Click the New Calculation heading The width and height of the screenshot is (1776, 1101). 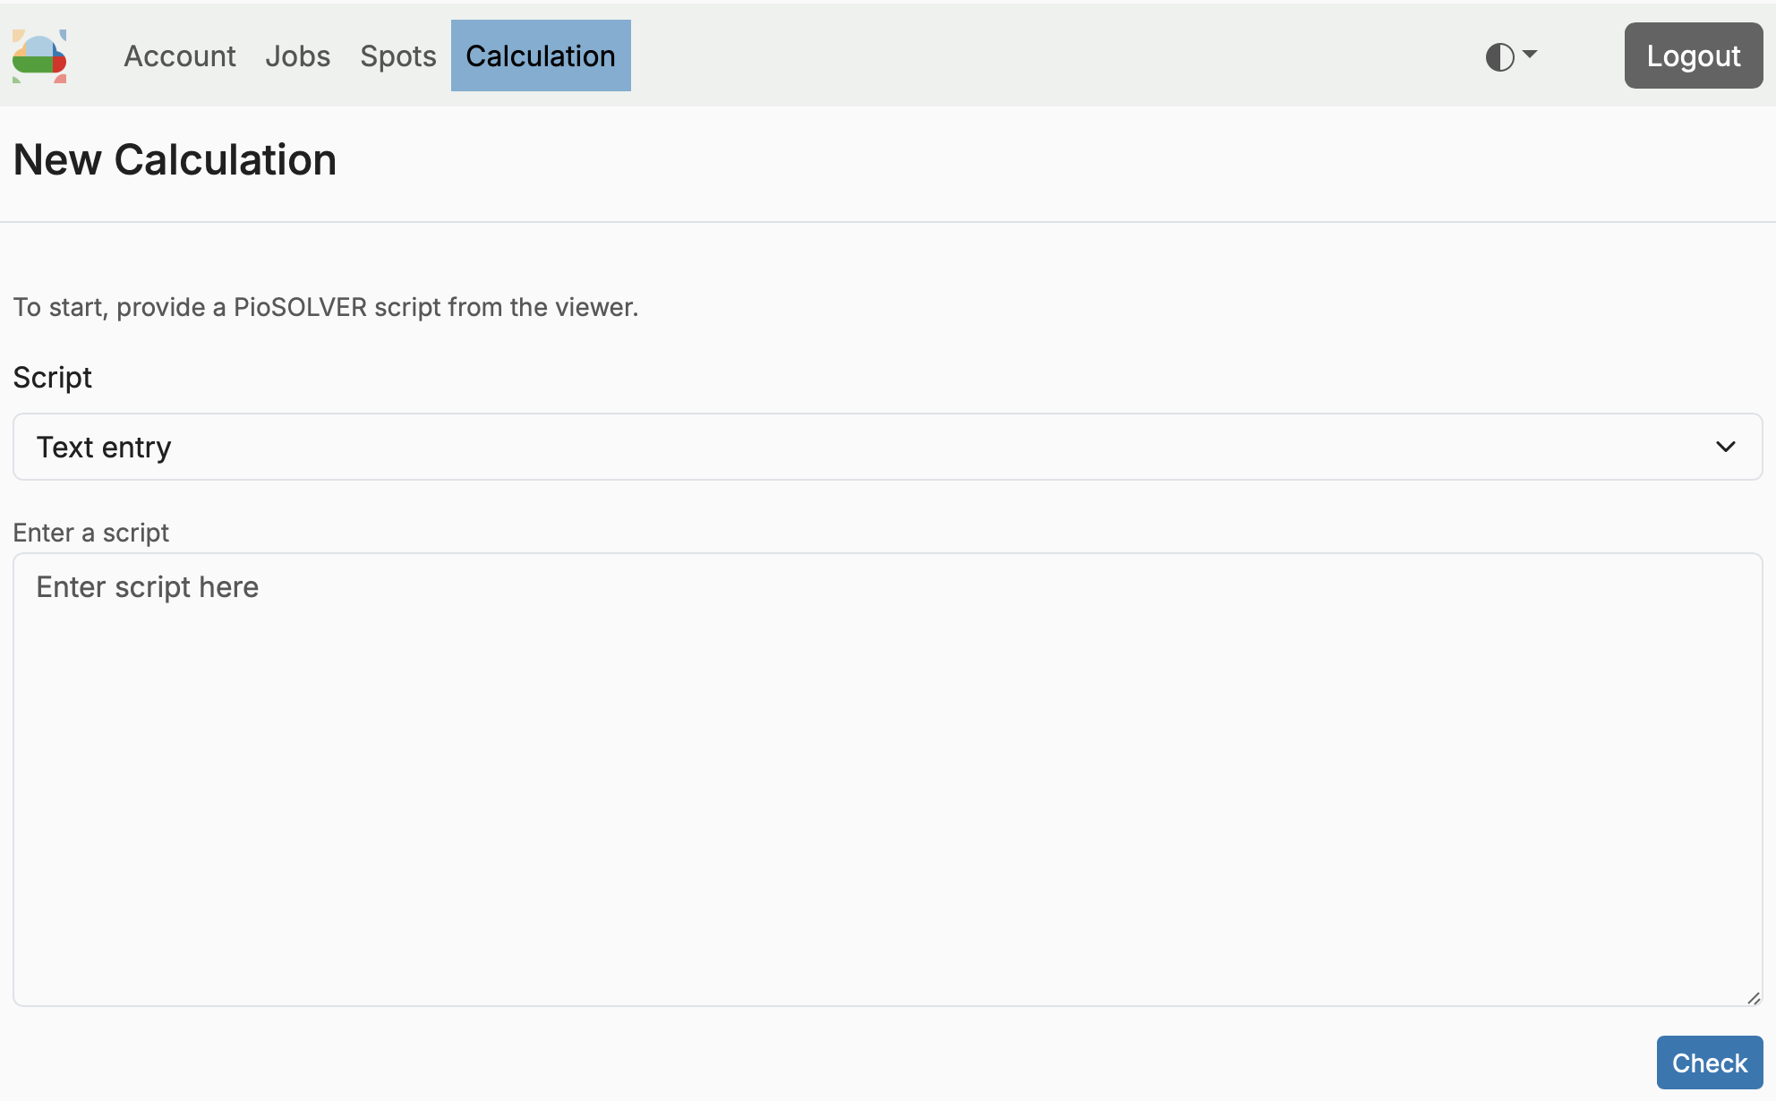175,160
